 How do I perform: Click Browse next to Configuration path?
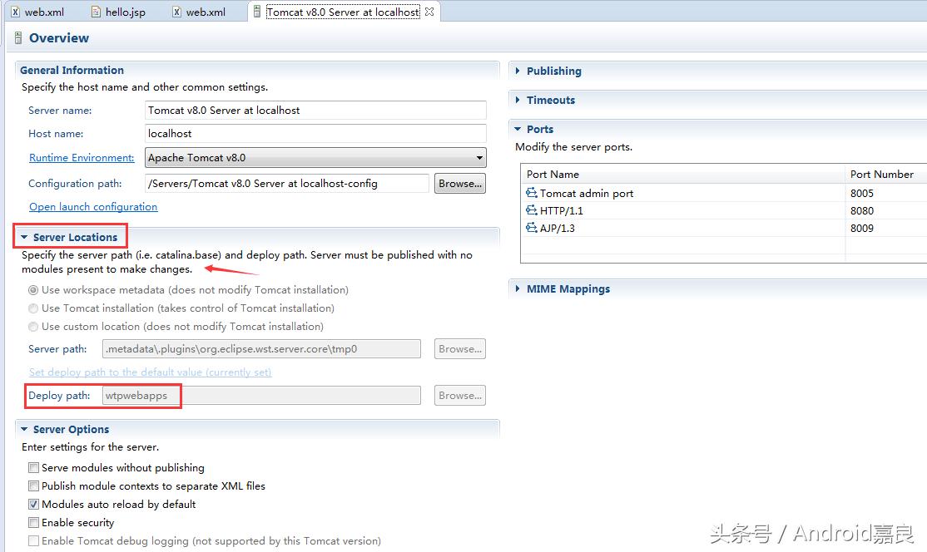(x=459, y=184)
